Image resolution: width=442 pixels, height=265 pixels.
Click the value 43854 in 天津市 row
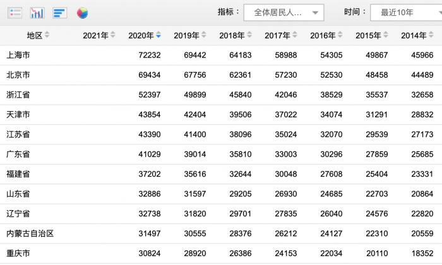tap(150, 115)
